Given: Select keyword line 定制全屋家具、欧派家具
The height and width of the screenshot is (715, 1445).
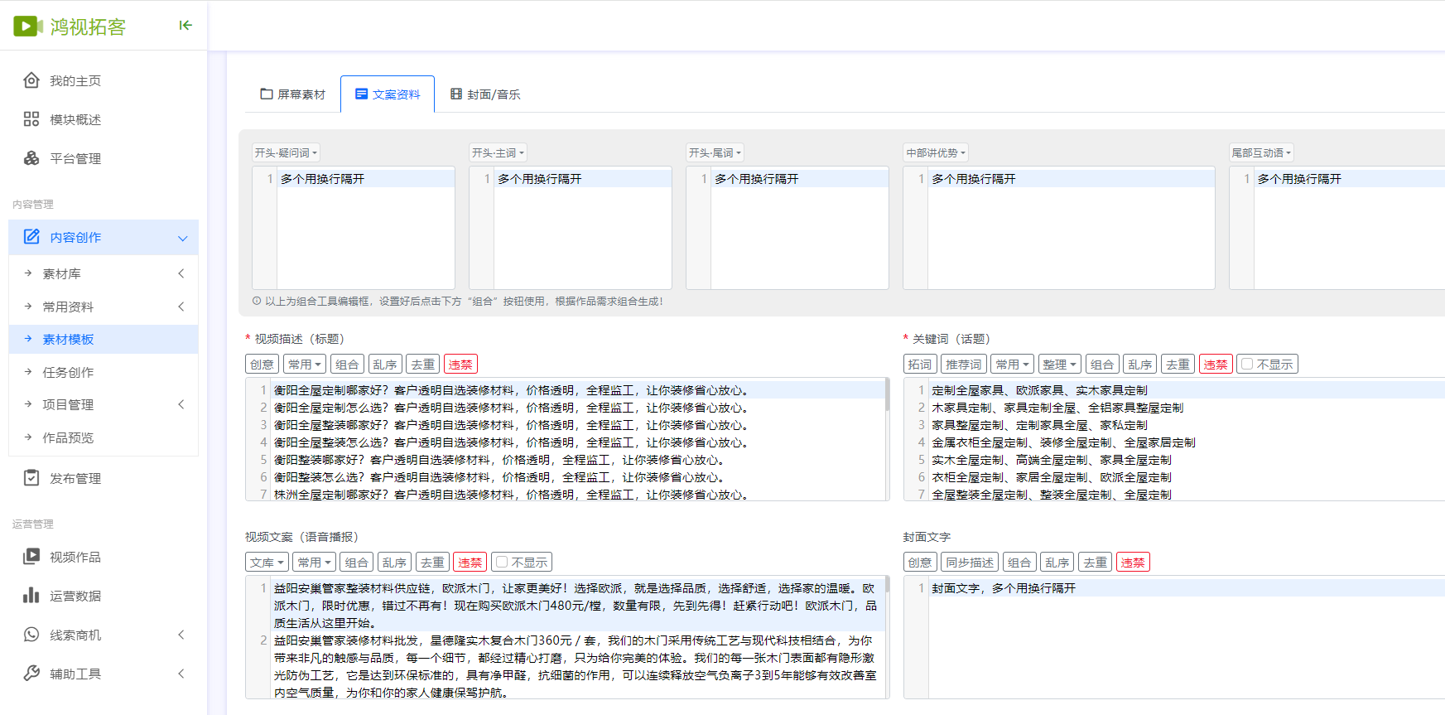Looking at the screenshot, I should click(1039, 390).
